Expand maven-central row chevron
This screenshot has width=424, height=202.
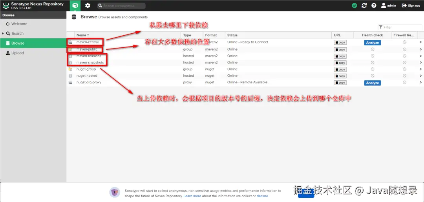421,42
